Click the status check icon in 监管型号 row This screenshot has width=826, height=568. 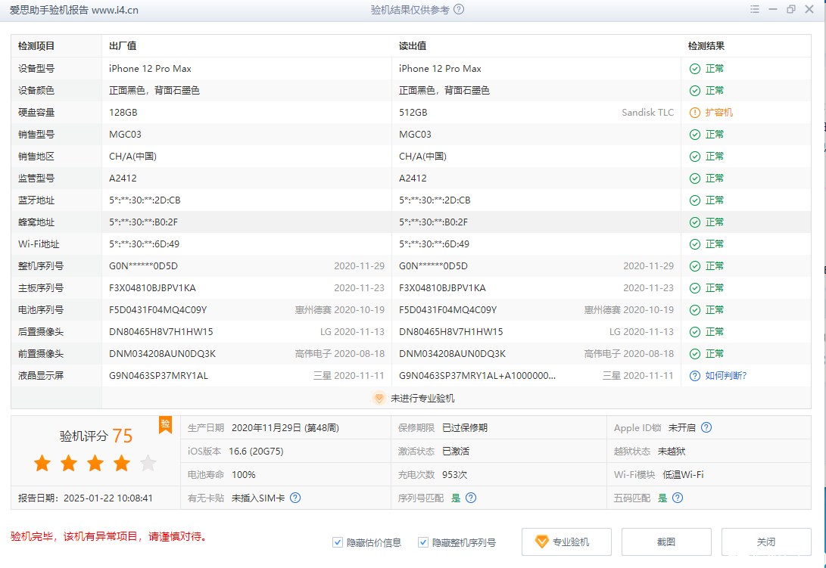click(x=695, y=178)
